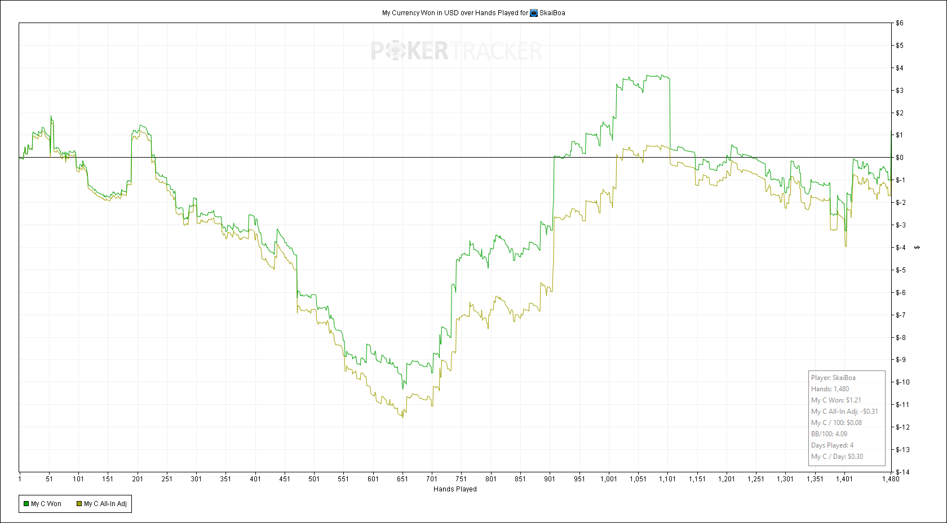Click the 201 tick label on the x-axis

click(138, 479)
